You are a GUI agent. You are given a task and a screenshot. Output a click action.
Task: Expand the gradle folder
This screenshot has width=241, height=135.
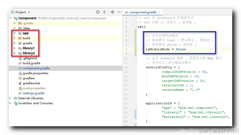[15, 43]
